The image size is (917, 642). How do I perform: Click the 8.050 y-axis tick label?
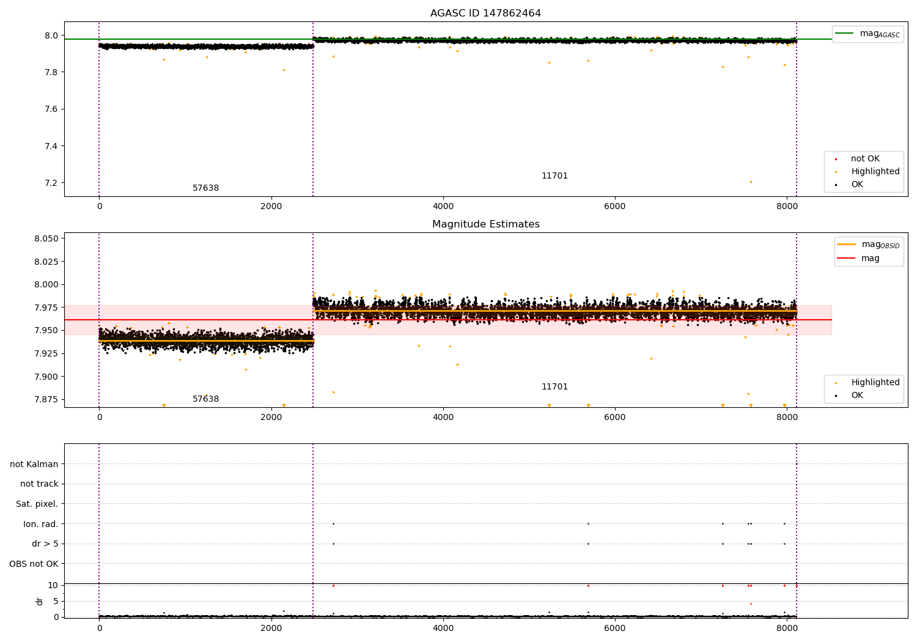click(47, 239)
